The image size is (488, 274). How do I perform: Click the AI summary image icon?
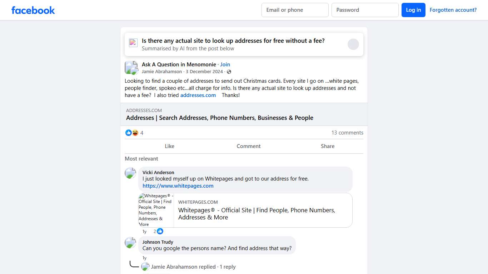click(x=133, y=43)
